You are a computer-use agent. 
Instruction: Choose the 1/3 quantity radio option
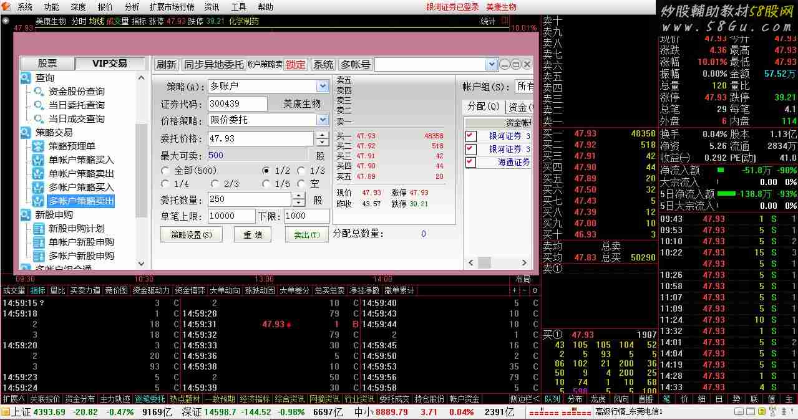coord(301,171)
